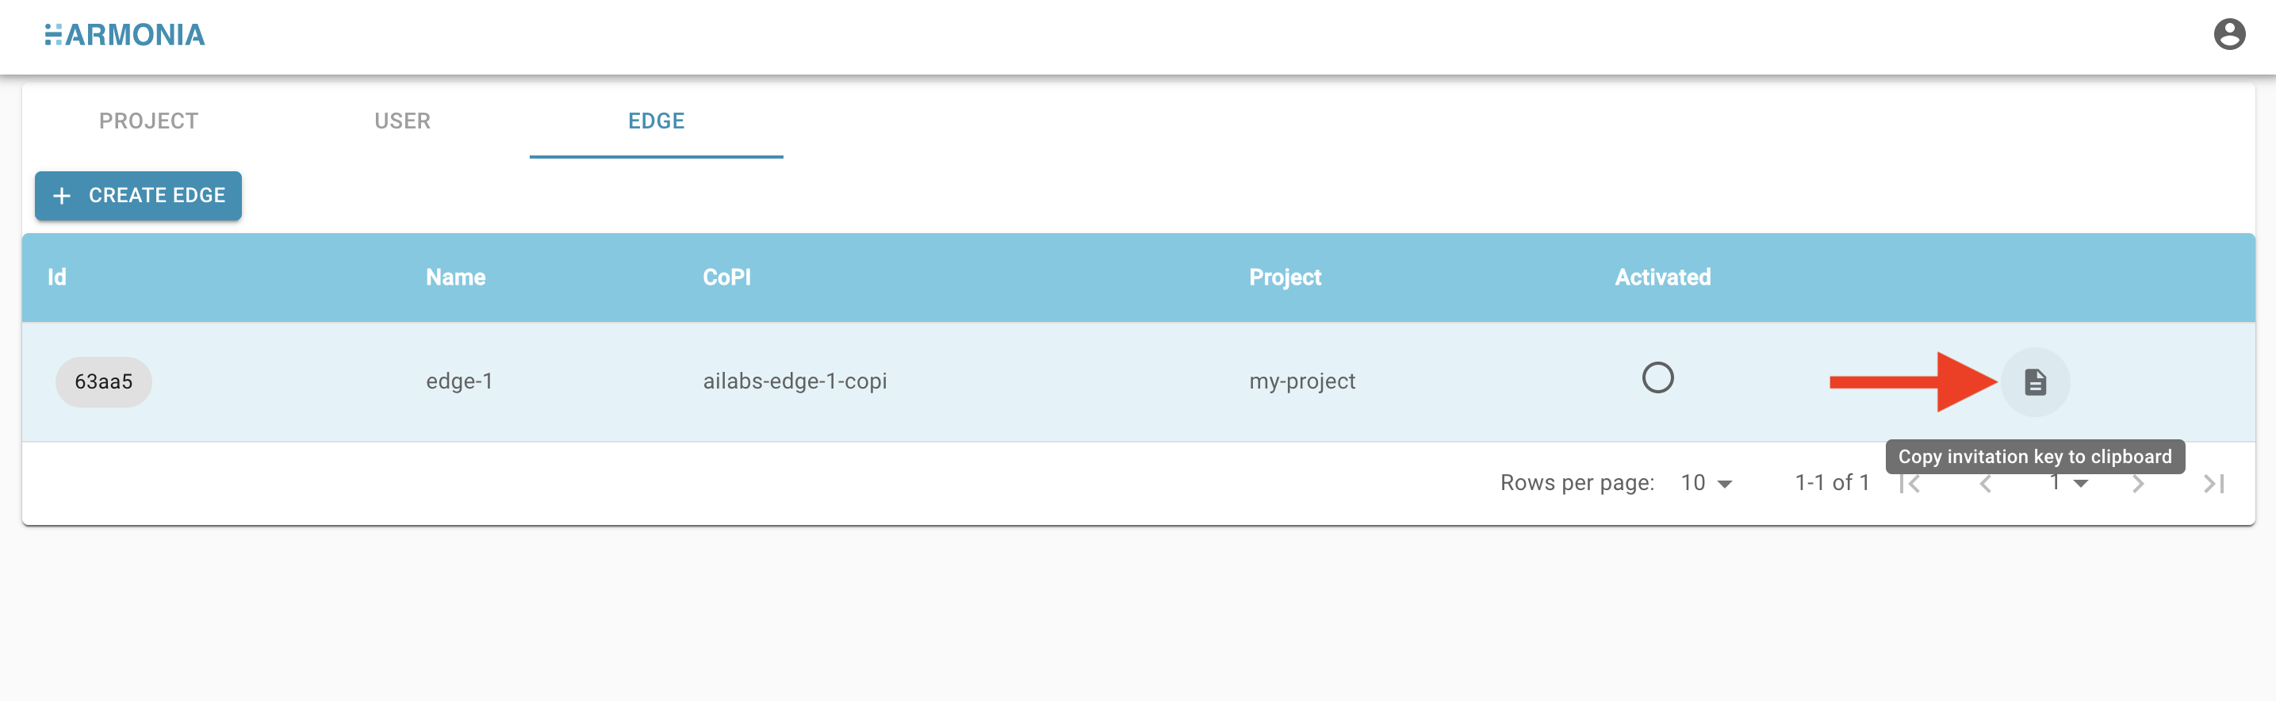Open the page number dropdown
This screenshot has height=701, width=2276.
[2068, 483]
